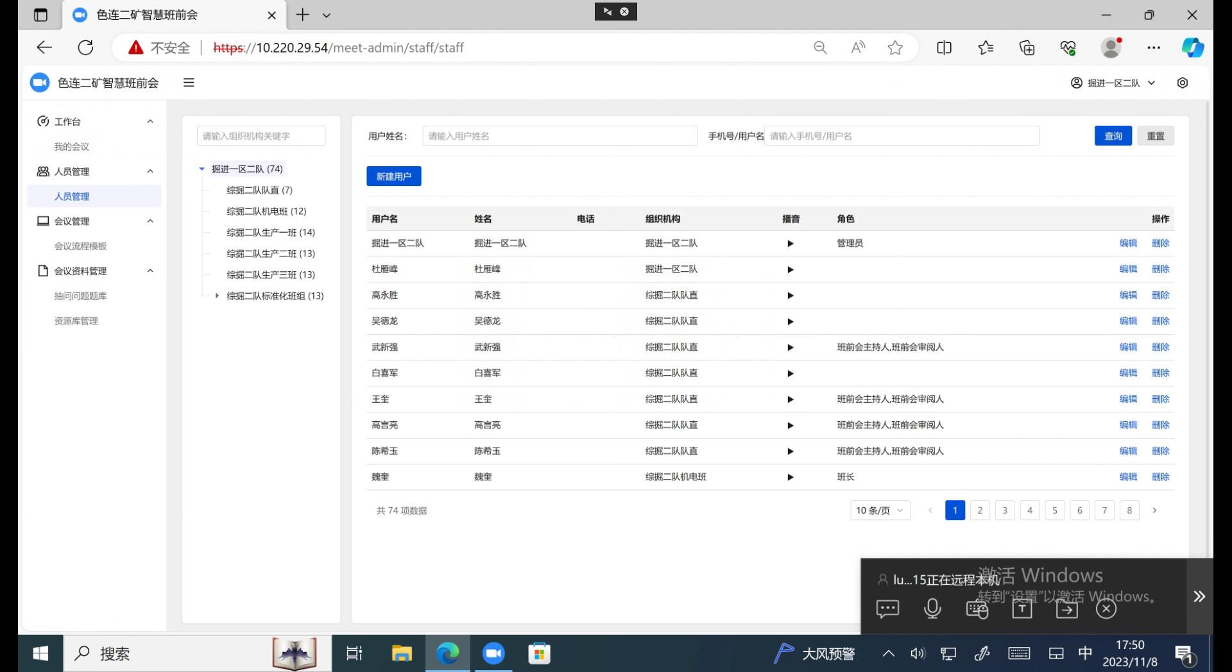The image size is (1232, 672).
Task: Play the sound icon for 魏奎
Action: (791, 477)
